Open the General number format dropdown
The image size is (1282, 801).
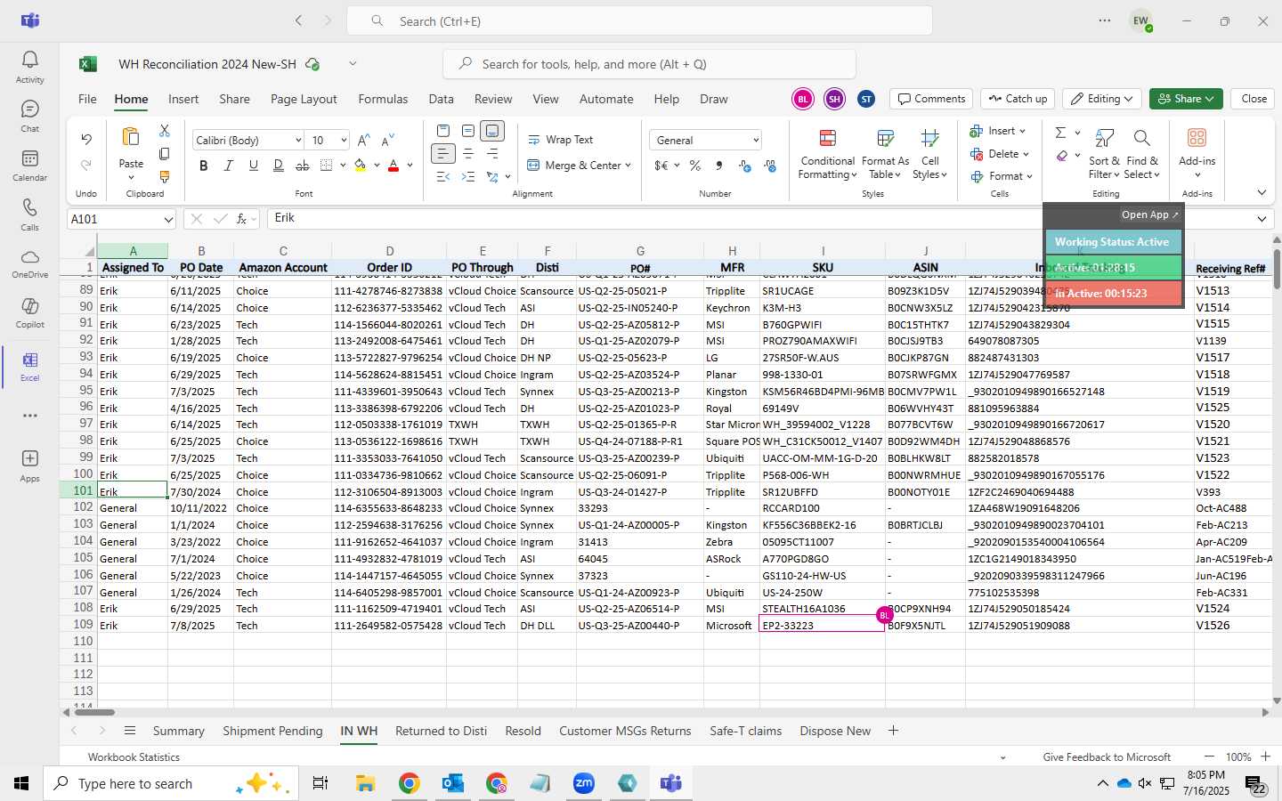[756, 141]
